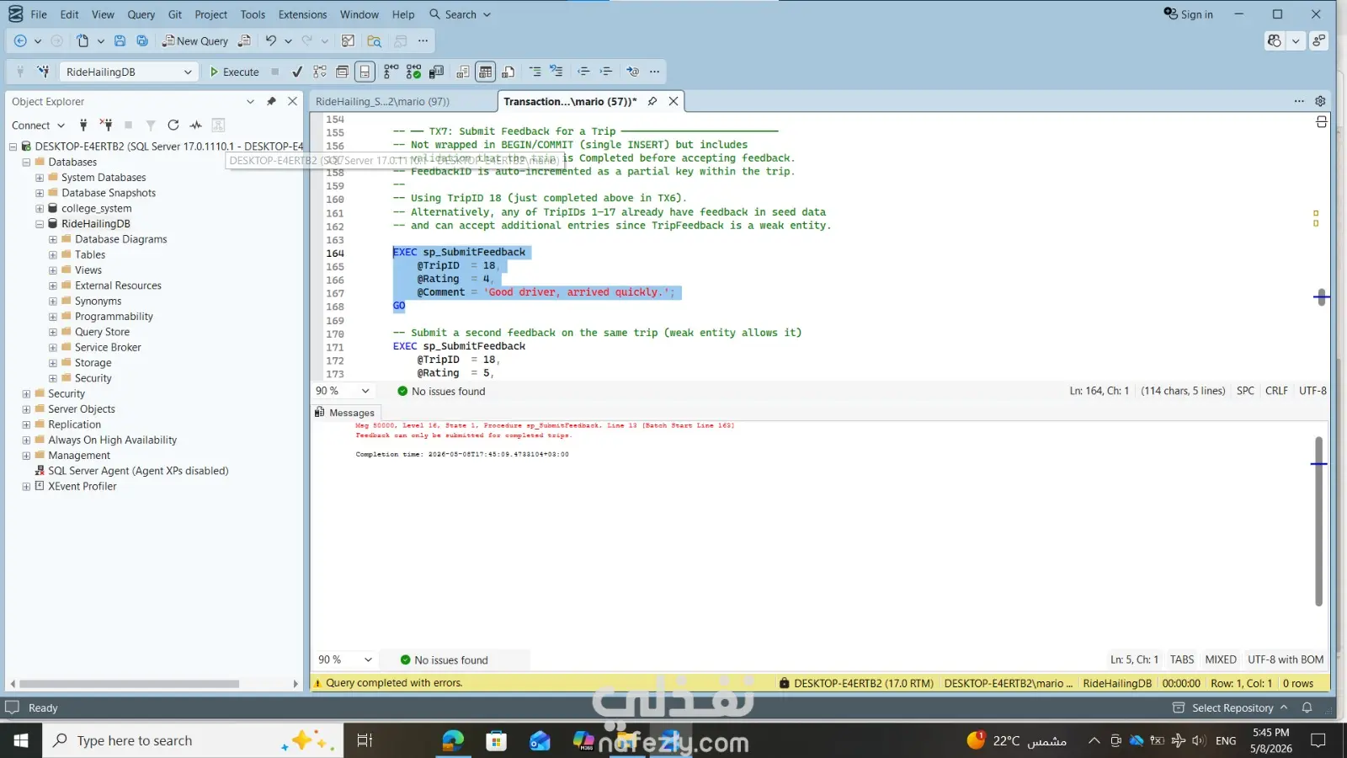Click Disconnect icon in Object Explorer
This screenshot has height=758, width=1347.
pos(106,125)
